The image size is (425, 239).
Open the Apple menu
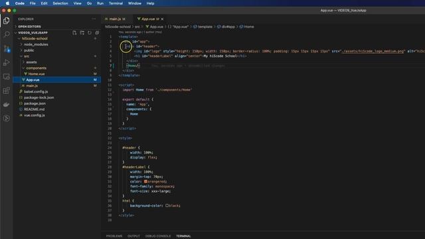pyautogui.click(x=7, y=3)
